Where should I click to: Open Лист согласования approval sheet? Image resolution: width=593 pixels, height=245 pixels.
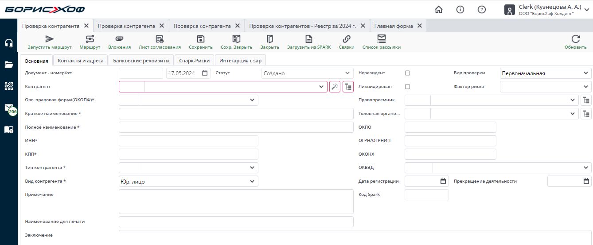160,39
